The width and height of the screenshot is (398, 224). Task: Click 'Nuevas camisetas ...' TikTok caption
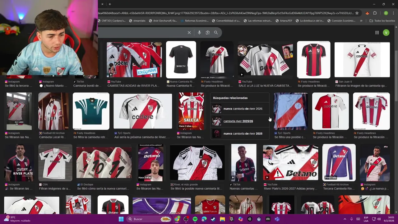point(243,189)
